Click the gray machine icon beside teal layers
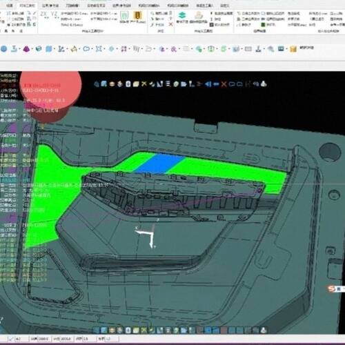 tap(198, 15)
